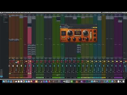Image resolution: width=127 pixels, height=95 pixels.
Task: Adjust the third small knob in plugin's bottom row
Action: pyautogui.click(x=80, y=39)
